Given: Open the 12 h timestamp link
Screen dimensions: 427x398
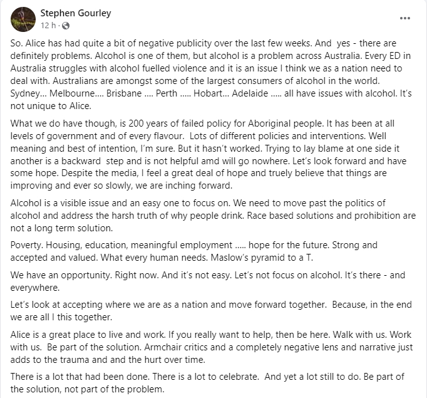Looking at the screenshot, I should coord(48,26).
